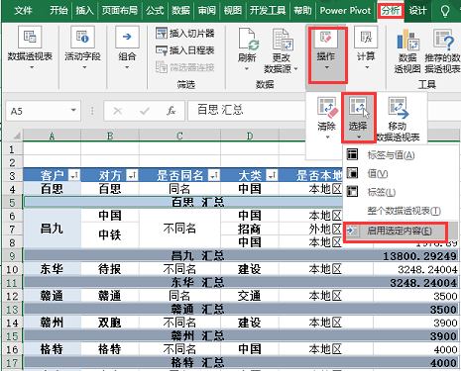461x371 pixels.
Task: Click the 刷新 refresh icon
Action: click(x=249, y=40)
